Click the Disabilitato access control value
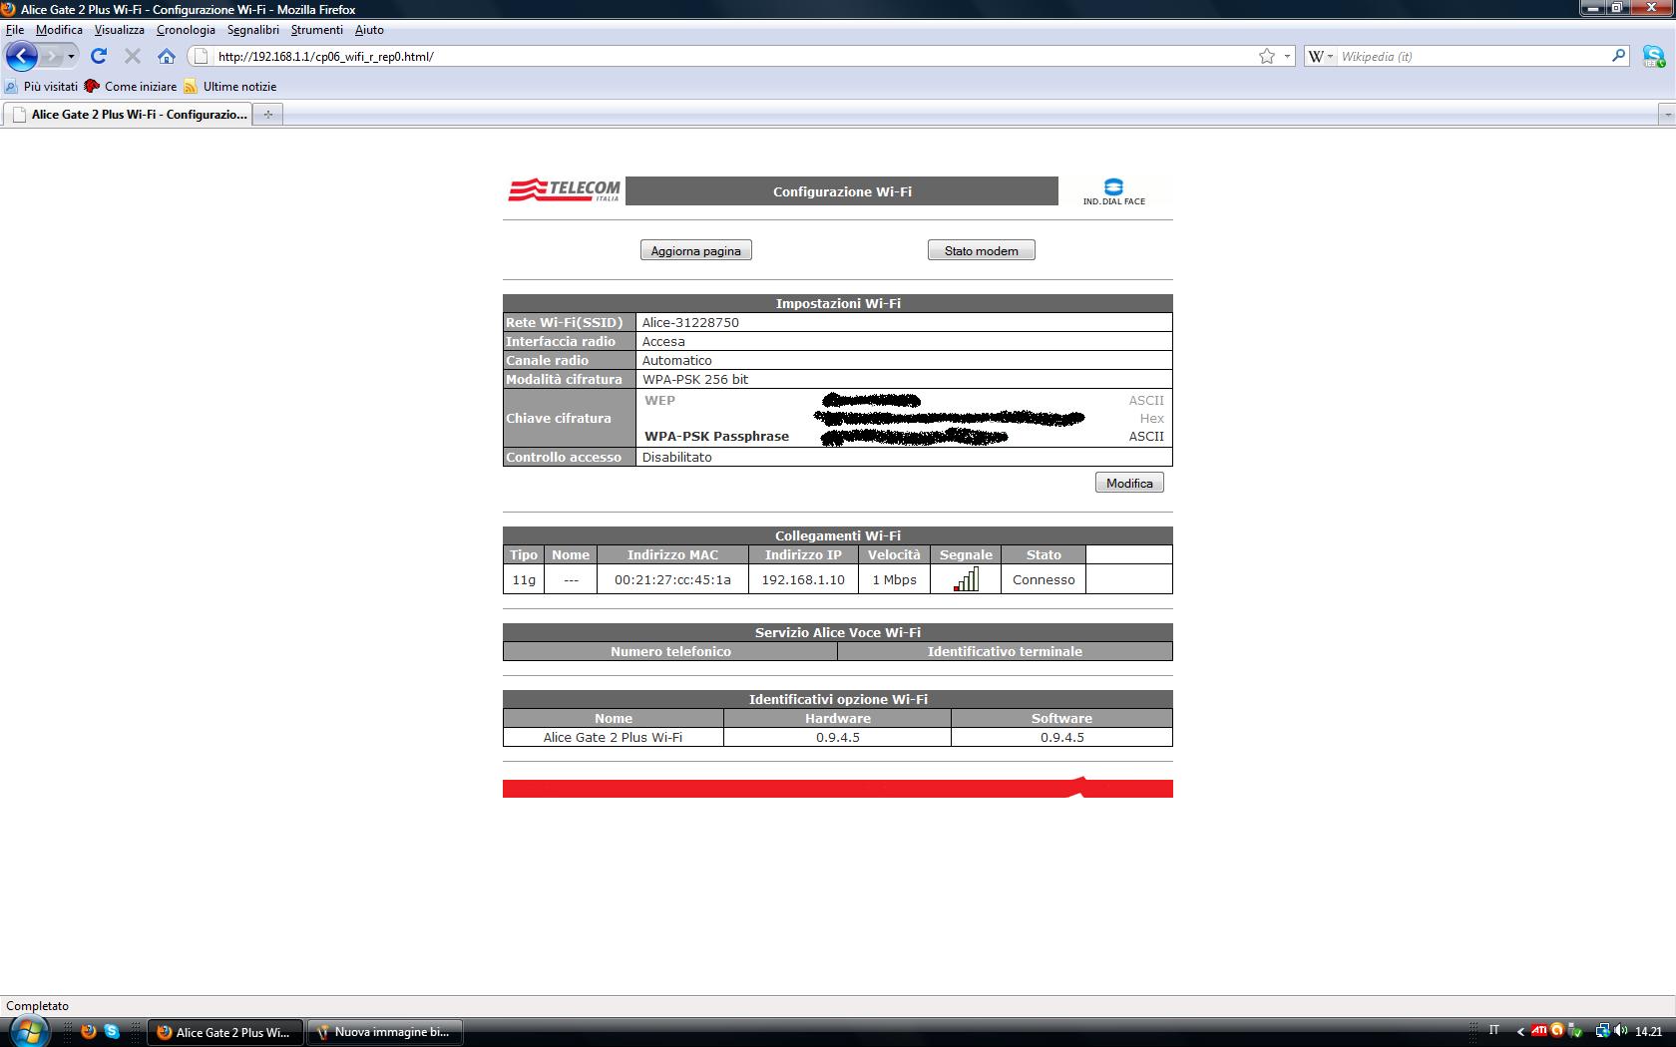 click(676, 457)
